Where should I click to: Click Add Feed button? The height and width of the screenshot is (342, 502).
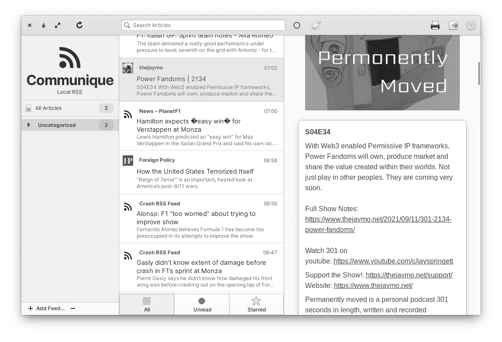(47, 308)
